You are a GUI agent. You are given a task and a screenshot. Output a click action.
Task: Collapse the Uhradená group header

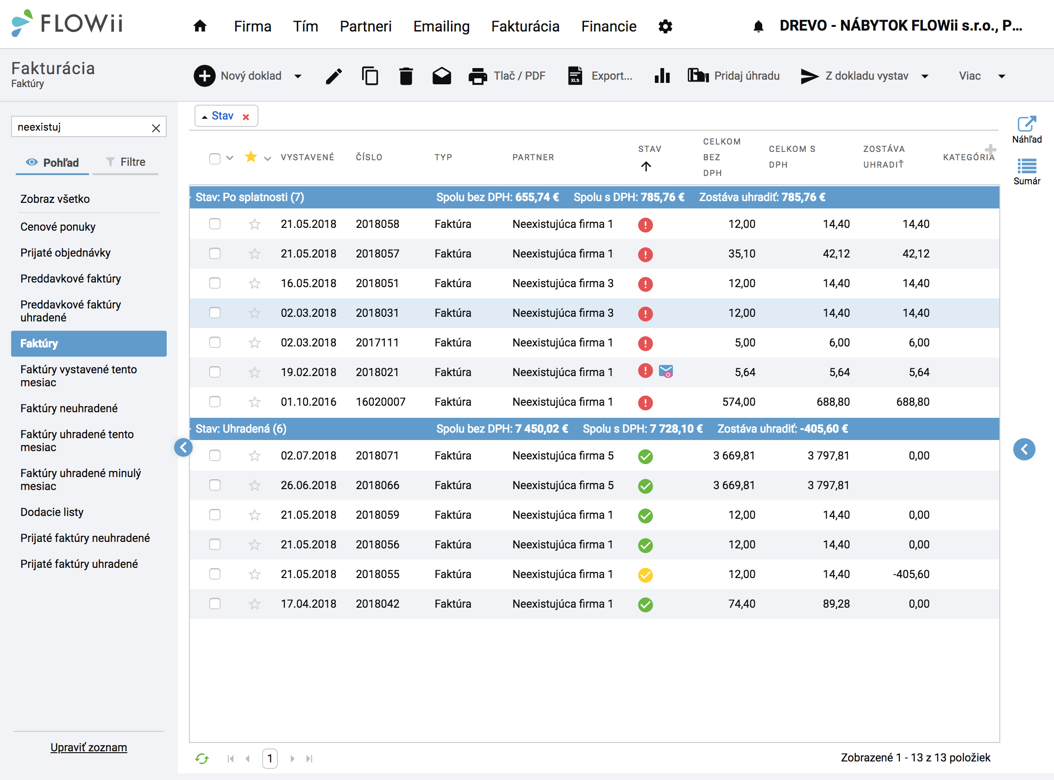594,429
